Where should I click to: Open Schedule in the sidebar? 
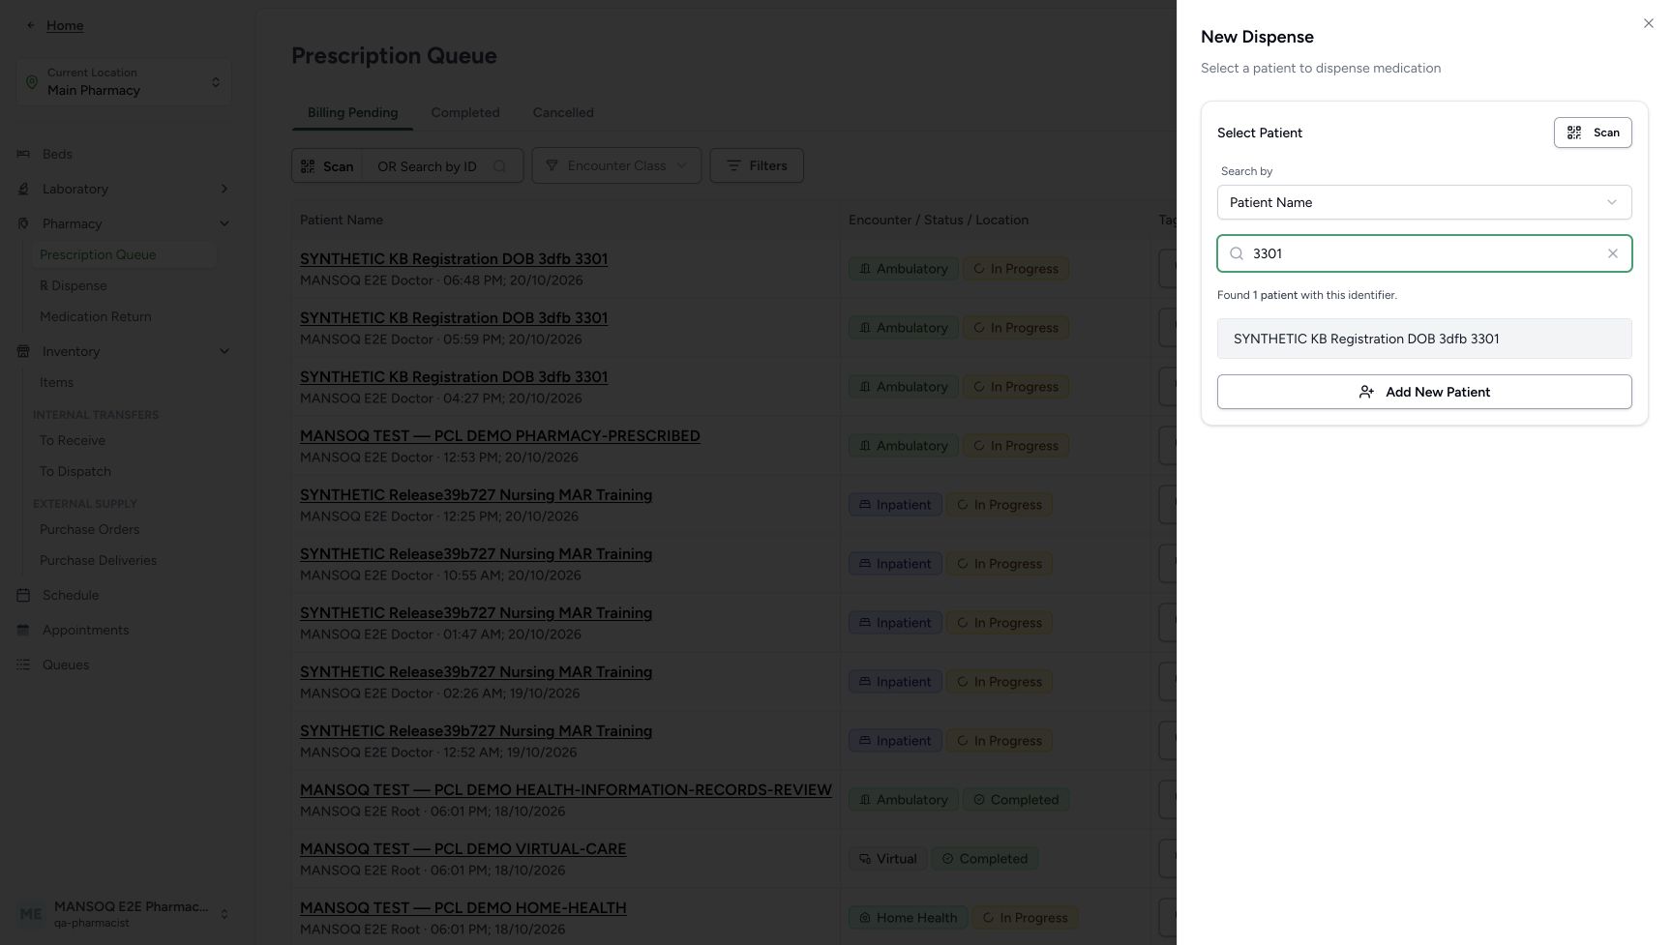tap(71, 595)
